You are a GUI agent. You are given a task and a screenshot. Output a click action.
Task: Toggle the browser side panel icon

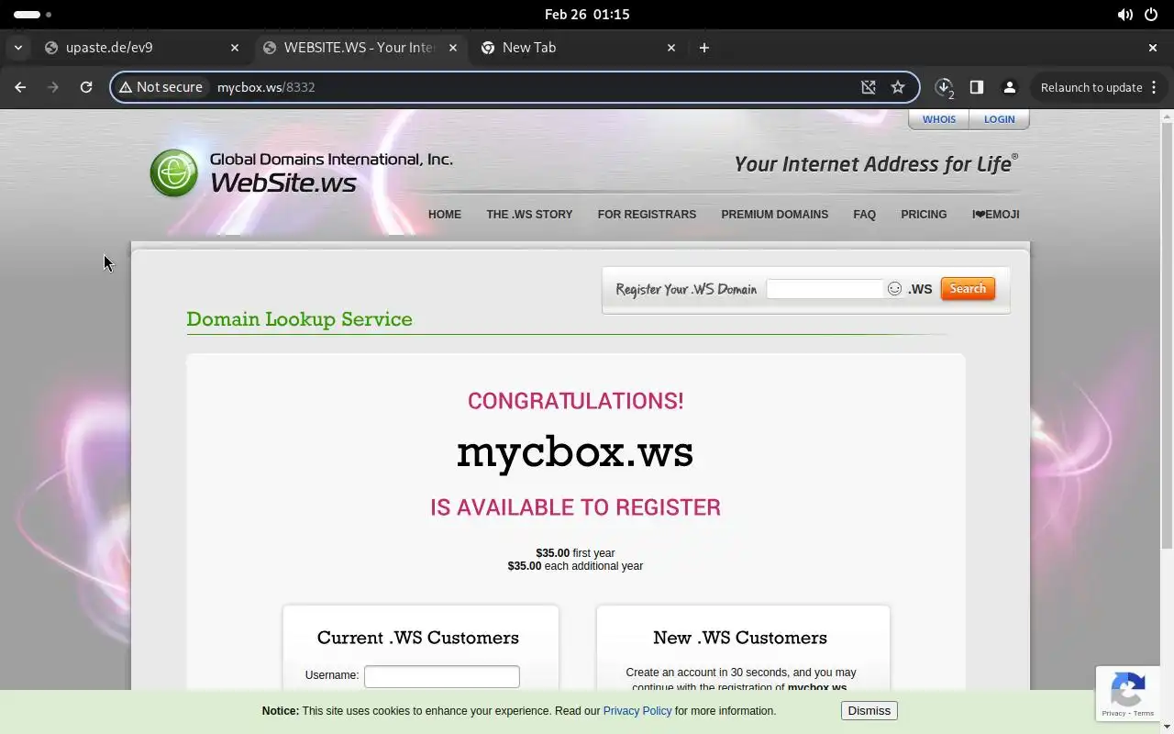[977, 87]
